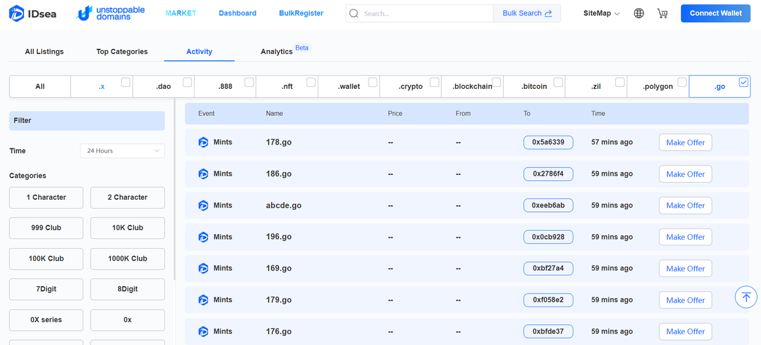This screenshot has height=345, width=761.
Task: Select the All domains filter button
Action: click(40, 86)
